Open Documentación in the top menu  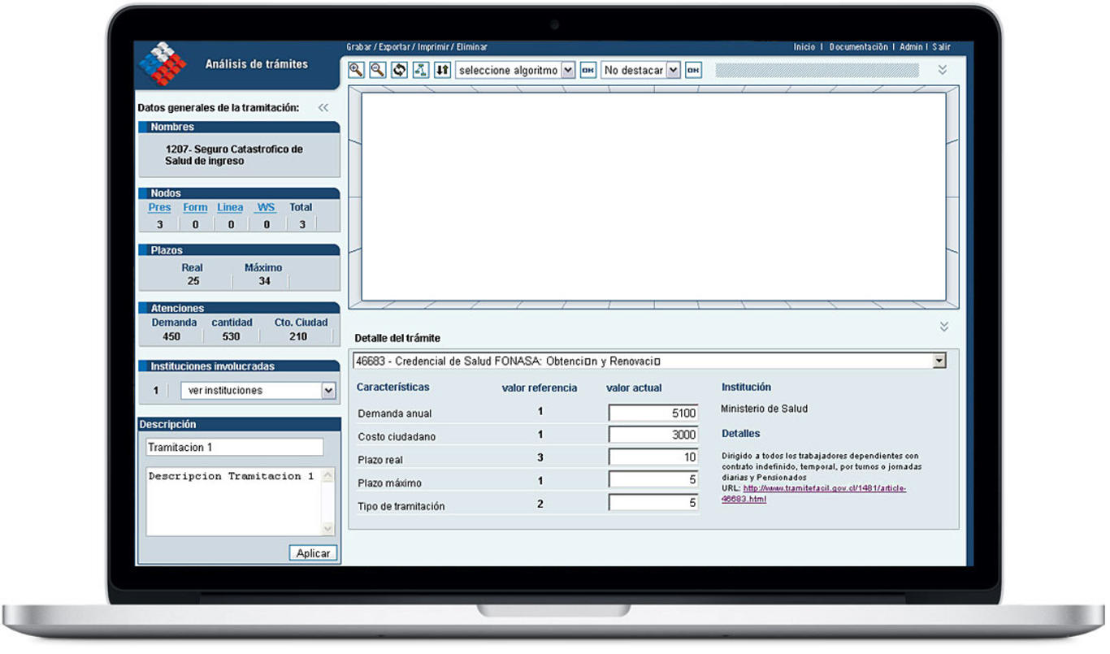(858, 47)
